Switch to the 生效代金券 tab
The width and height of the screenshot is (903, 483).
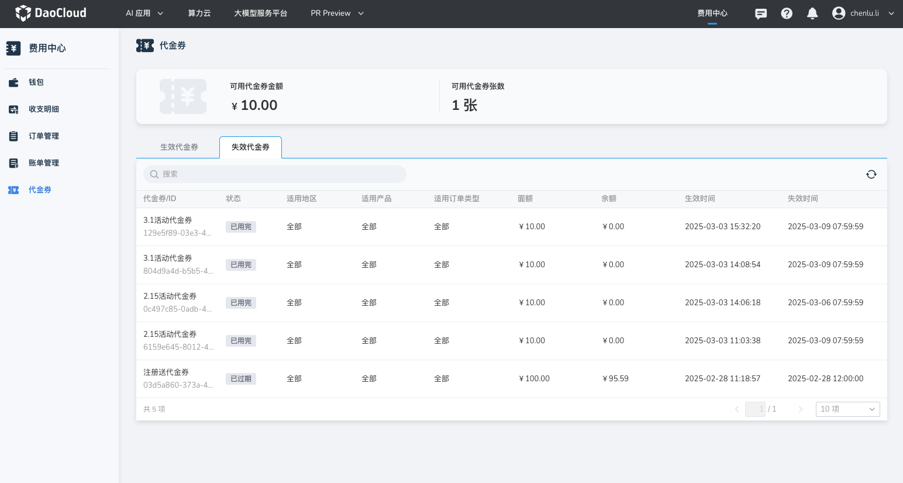tap(179, 147)
